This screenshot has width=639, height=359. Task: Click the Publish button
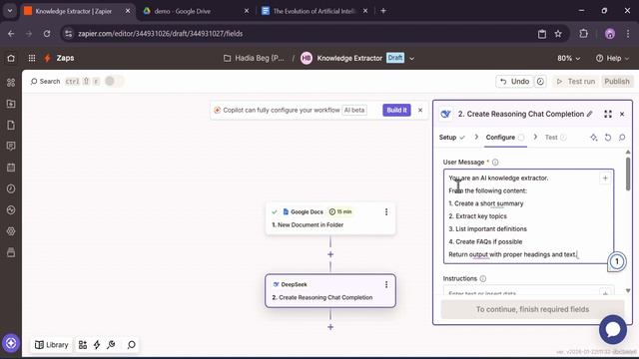click(x=617, y=82)
